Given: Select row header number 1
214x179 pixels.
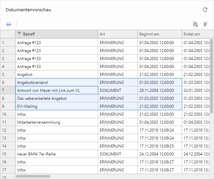Looking at the screenshot, I should (x=8, y=43).
